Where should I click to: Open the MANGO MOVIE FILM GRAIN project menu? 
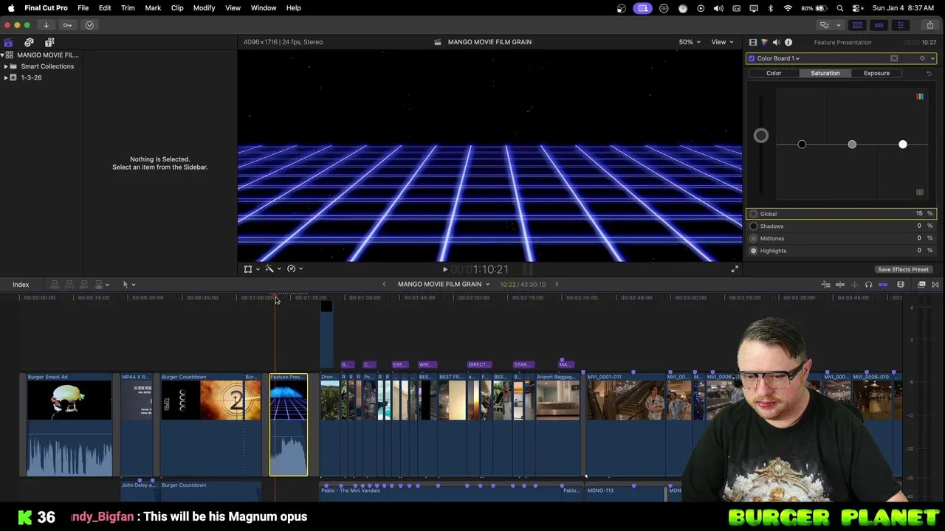pyautogui.click(x=444, y=285)
